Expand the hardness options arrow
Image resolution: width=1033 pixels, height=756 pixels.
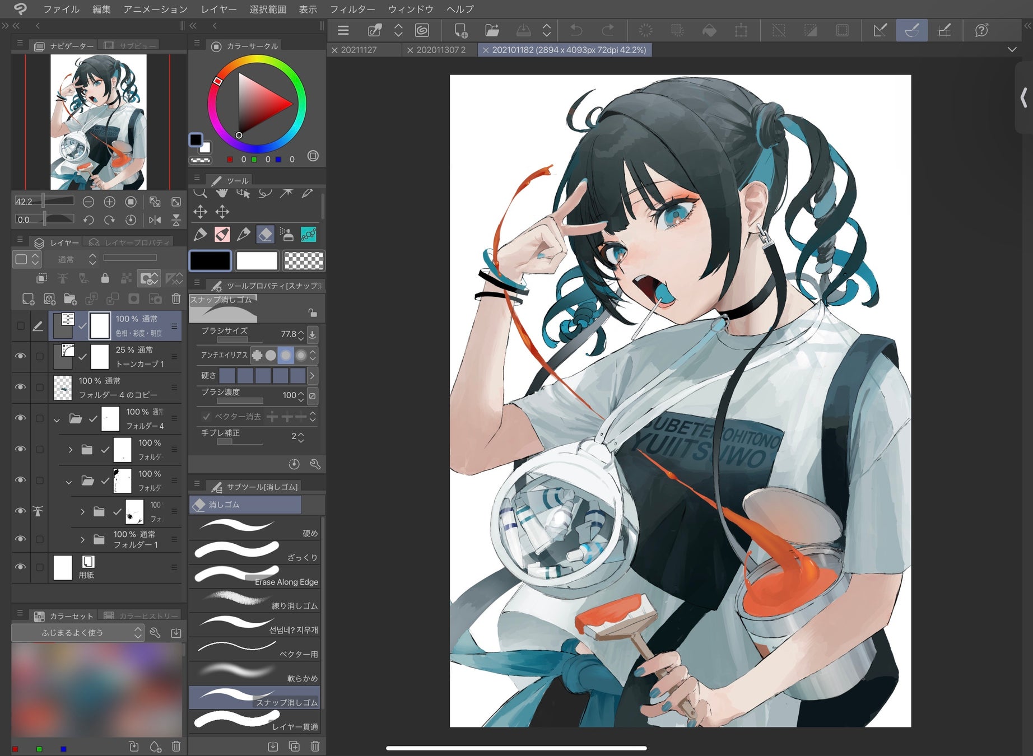tap(313, 376)
